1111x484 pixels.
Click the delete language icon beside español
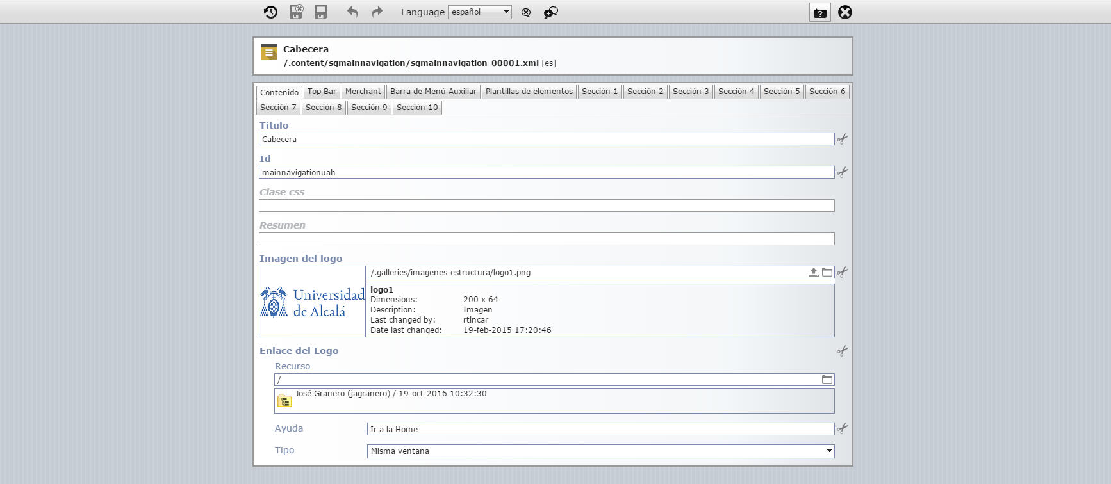coord(526,13)
